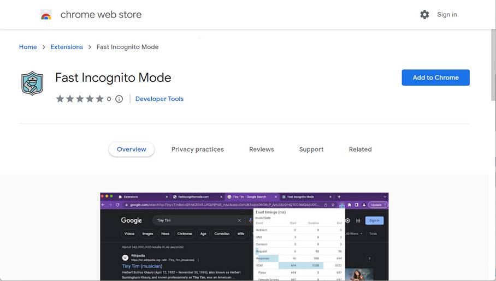Switch to the Support tab
This screenshot has height=281, width=496.
pos(311,150)
